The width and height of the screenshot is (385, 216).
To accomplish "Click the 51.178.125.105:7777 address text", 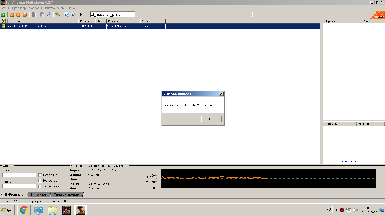I will [102, 170].
